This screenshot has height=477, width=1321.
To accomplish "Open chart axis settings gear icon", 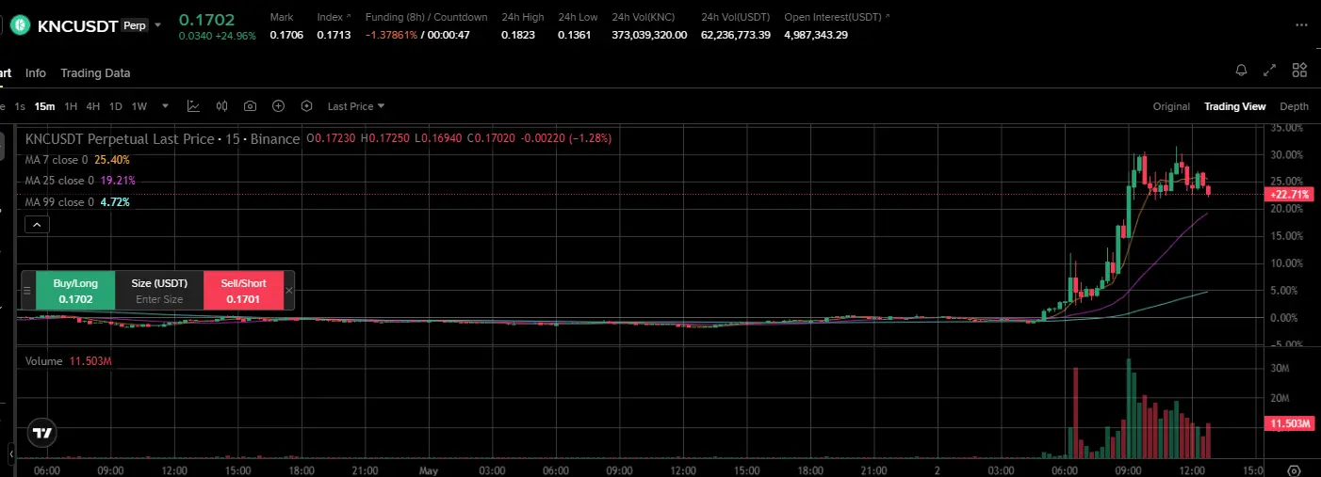I will (x=1294, y=469).
